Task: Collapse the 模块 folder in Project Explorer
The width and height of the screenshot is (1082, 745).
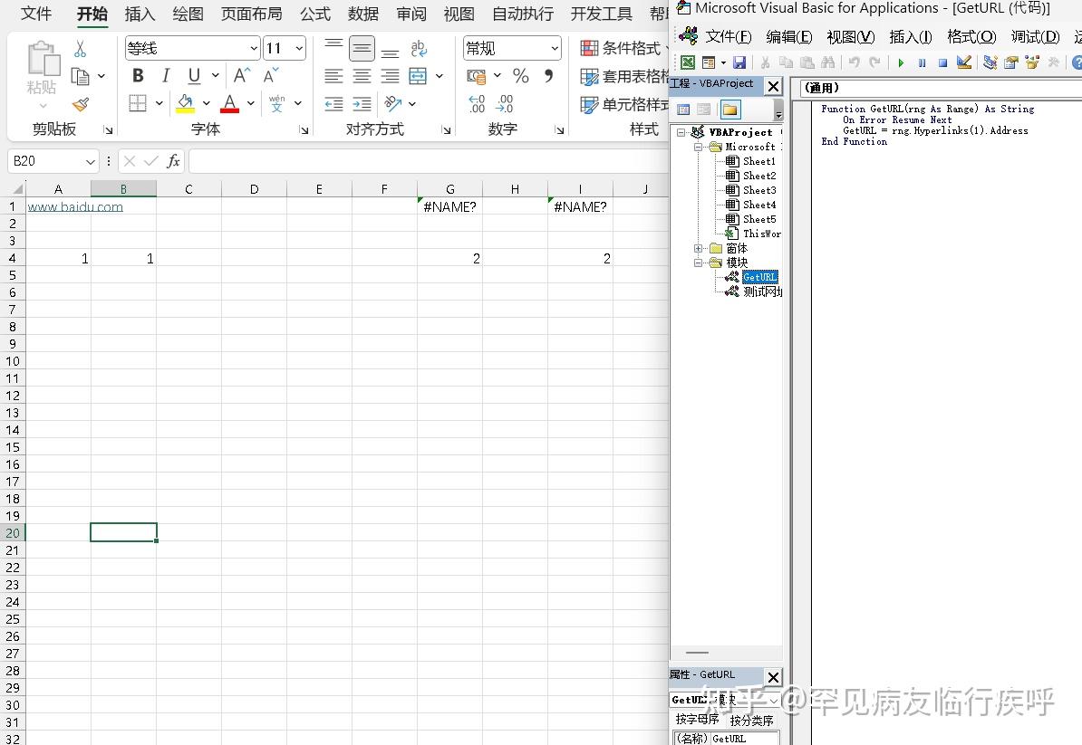Action: 699,263
